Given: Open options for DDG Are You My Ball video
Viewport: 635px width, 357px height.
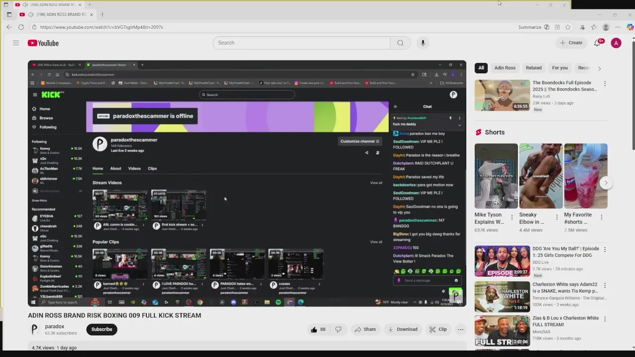Looking at the screenshot, I should [x=605, y=249].
